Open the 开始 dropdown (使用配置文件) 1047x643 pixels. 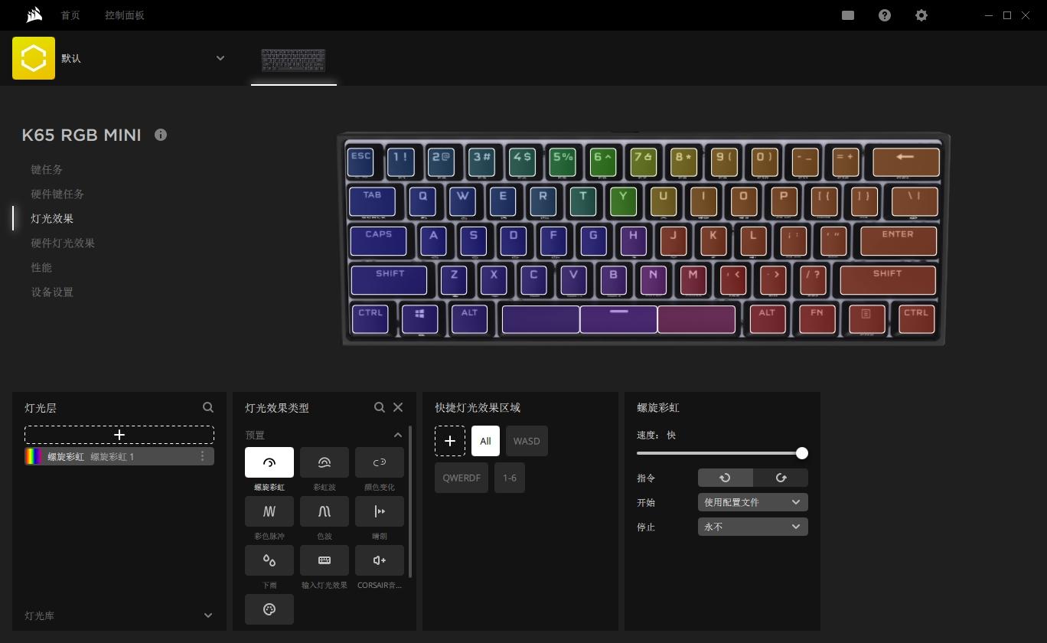pyautogui.click(x=753, y=502)
